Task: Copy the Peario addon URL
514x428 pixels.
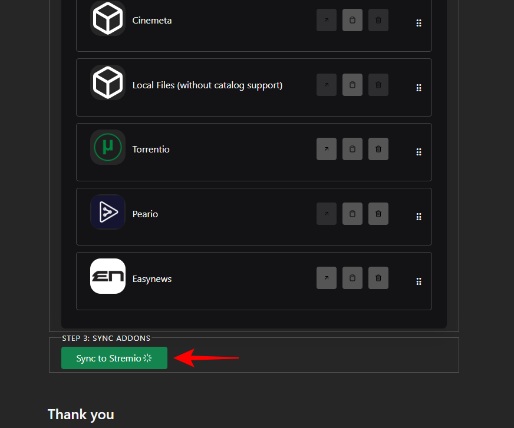Action: [x=352, y=214]
